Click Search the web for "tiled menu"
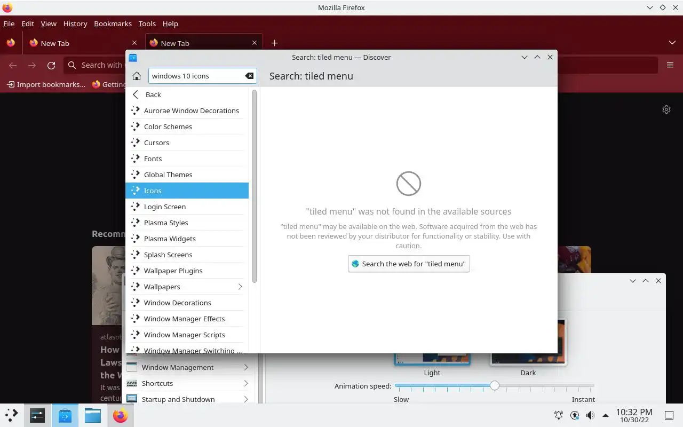The image size is (683, 427). pos(409,264)
